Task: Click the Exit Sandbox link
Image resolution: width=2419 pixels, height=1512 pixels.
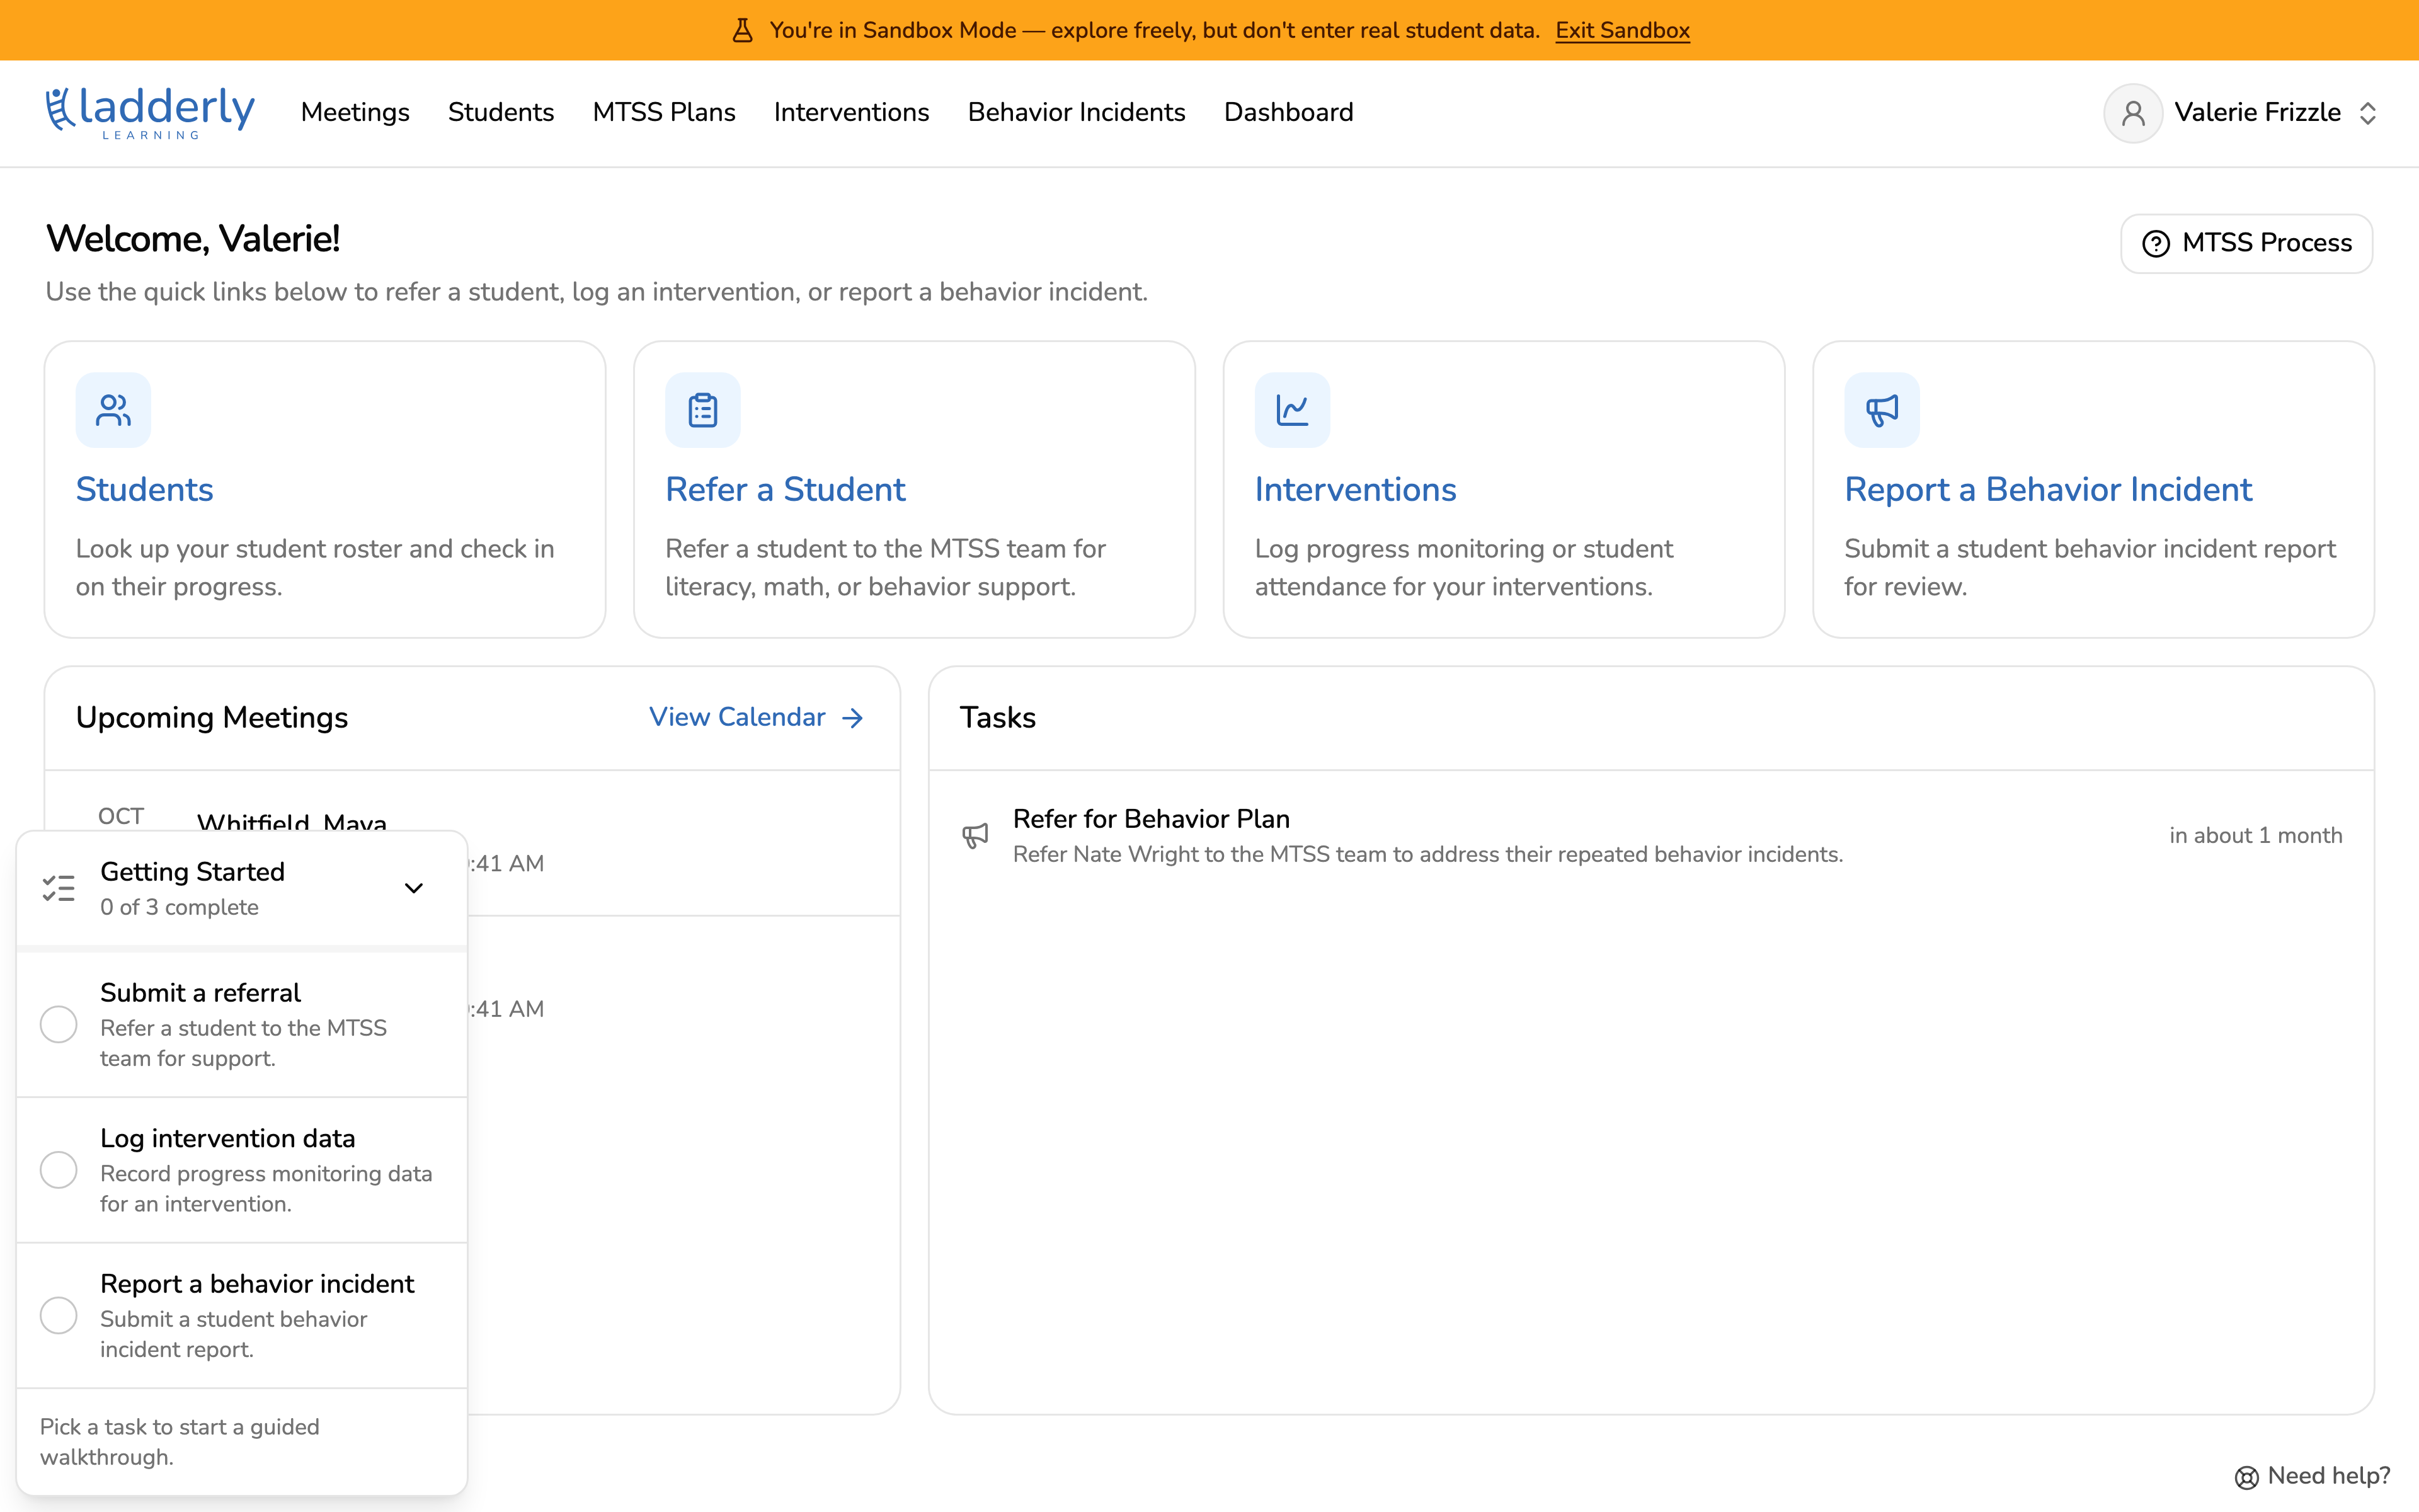Action: 1622,30
